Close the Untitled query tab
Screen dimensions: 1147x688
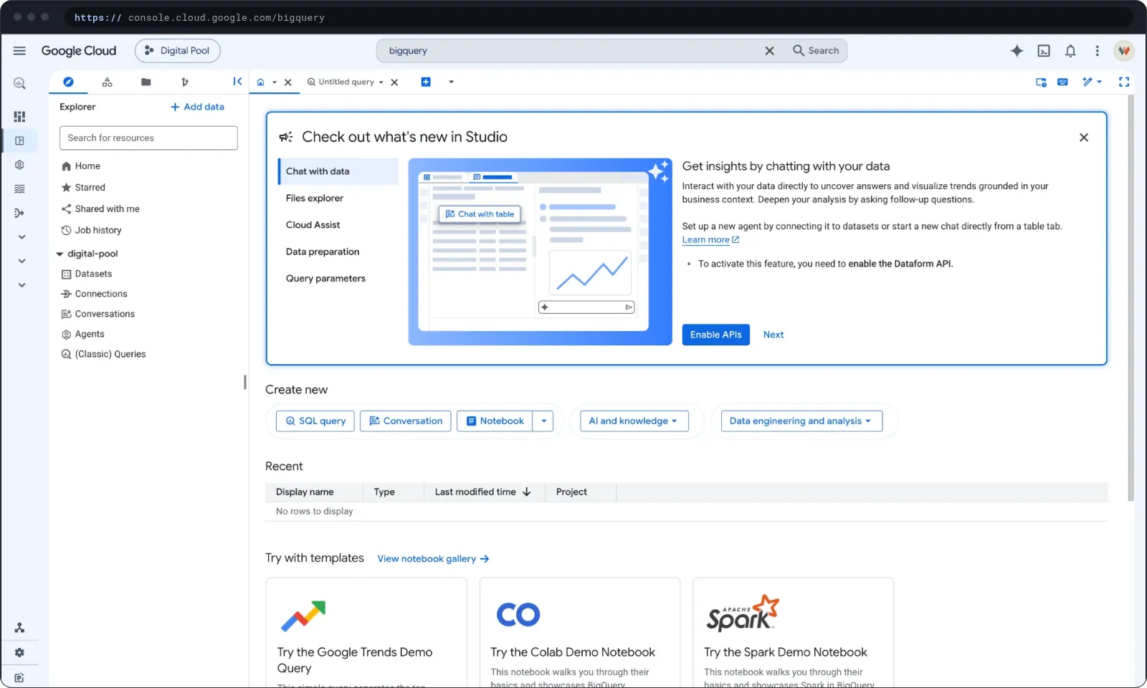[394, 82]
